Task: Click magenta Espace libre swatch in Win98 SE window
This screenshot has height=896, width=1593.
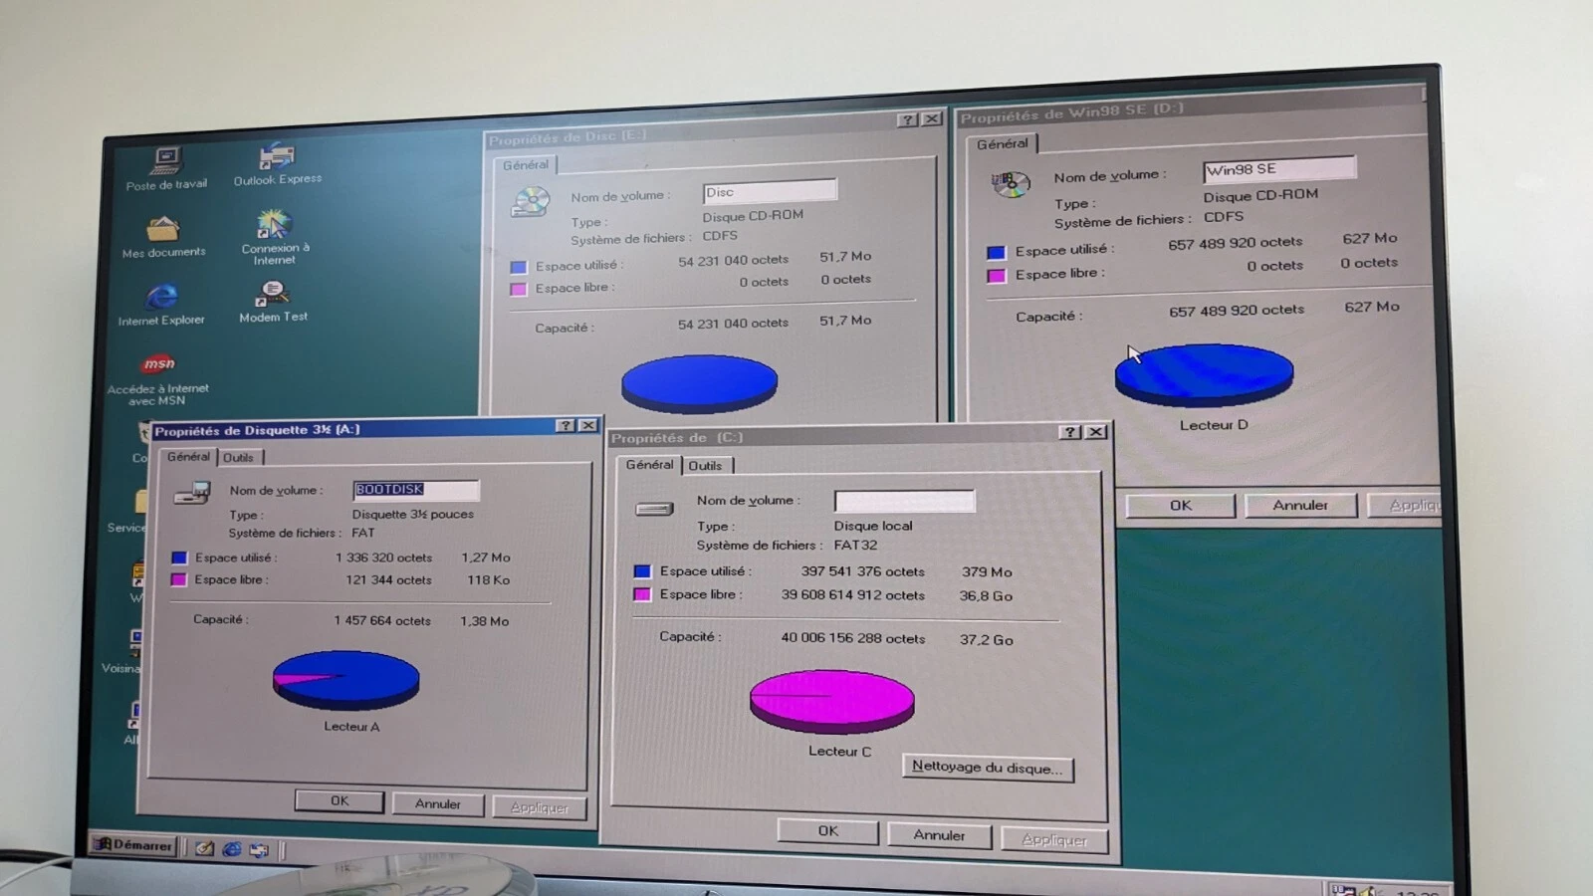Action: pyautogui.click(x=996, y=276)
